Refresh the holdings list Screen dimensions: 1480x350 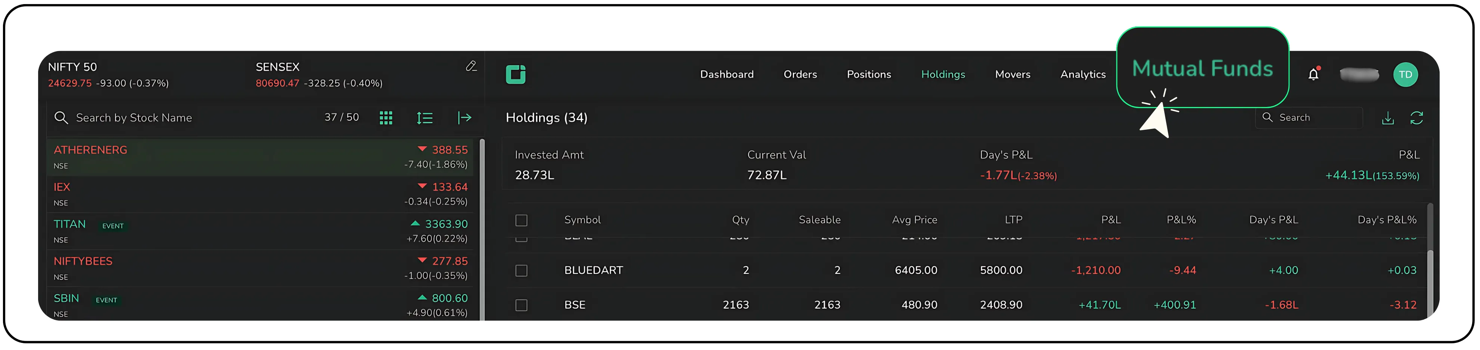pos(1417,117)
